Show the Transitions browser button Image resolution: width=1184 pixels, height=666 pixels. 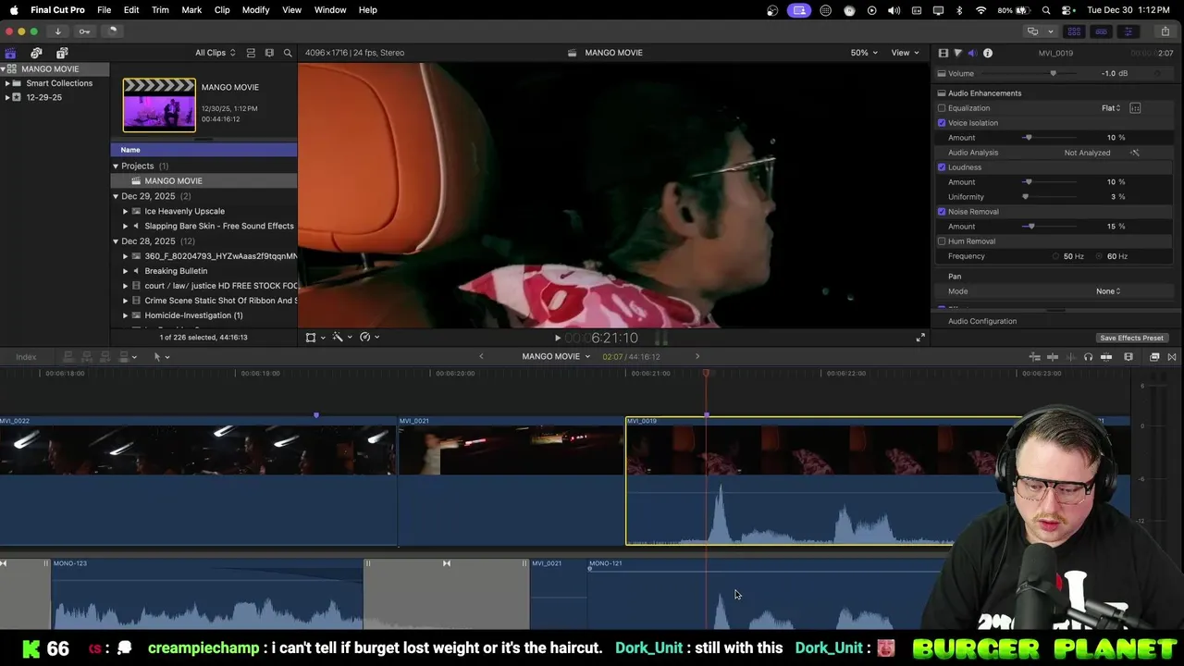click(x=1172, y=357)
